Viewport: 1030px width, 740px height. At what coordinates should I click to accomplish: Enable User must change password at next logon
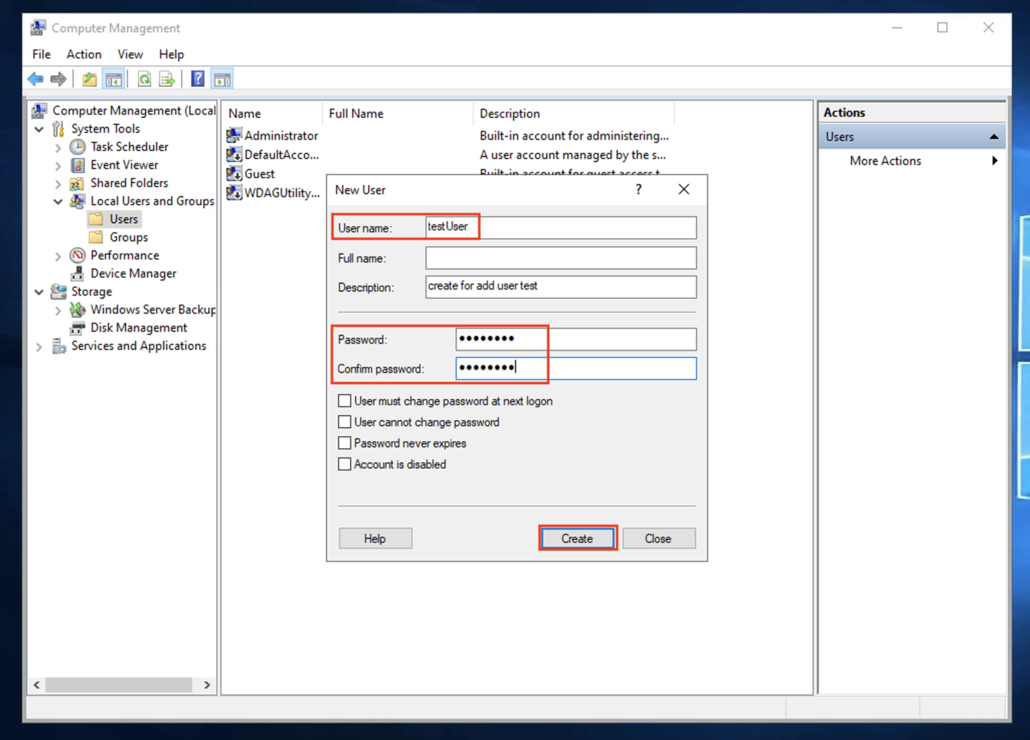(345, 400)
